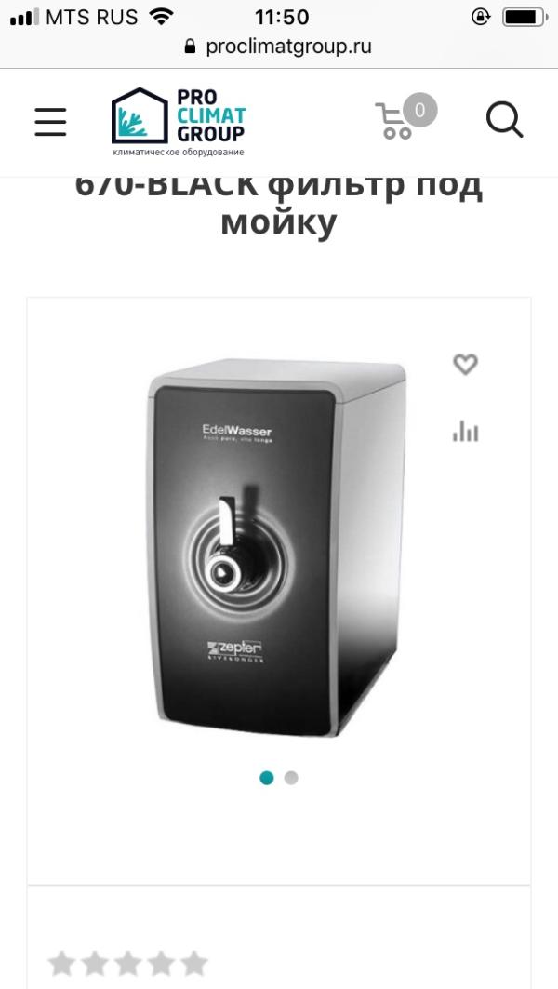Rate the product one star
This screenshot has width=558, height=989.
point(61,964)
